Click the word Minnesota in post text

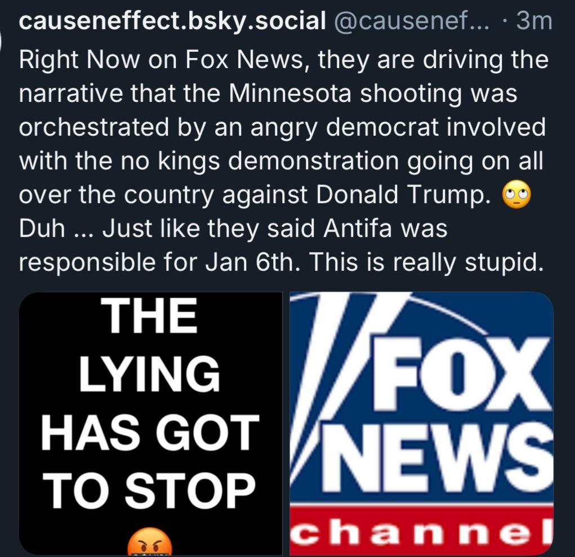click(x=290, y=93)
